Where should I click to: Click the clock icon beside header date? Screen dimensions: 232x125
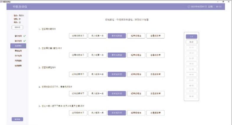189,7
